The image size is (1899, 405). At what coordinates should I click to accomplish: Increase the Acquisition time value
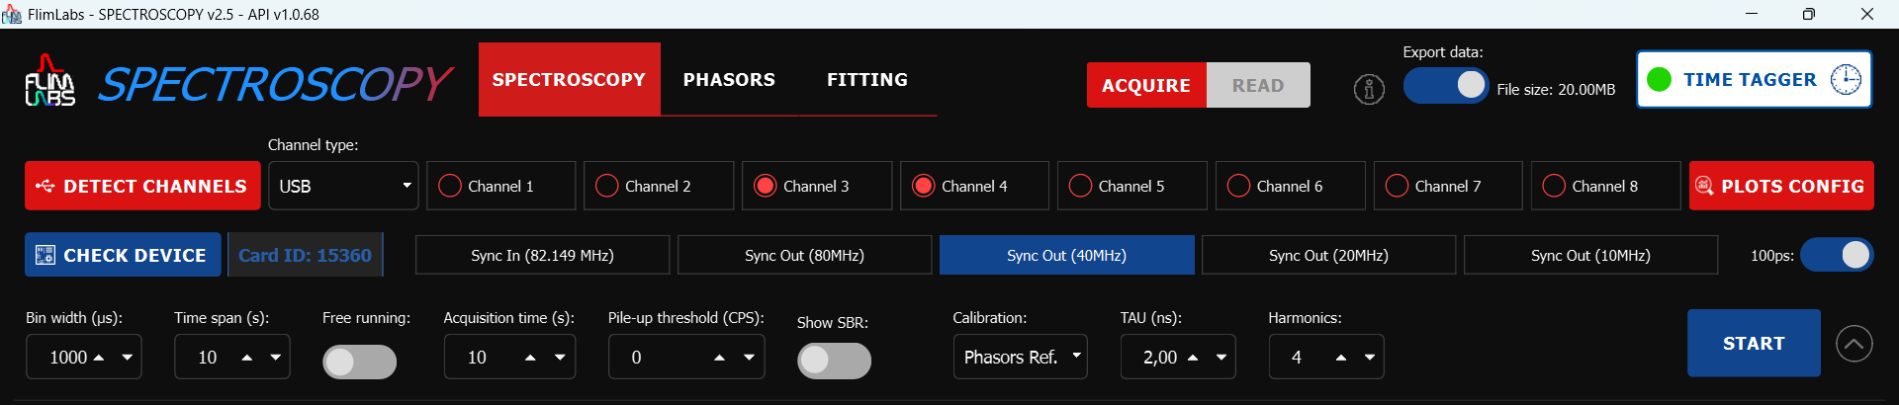[x=531, y=358]
